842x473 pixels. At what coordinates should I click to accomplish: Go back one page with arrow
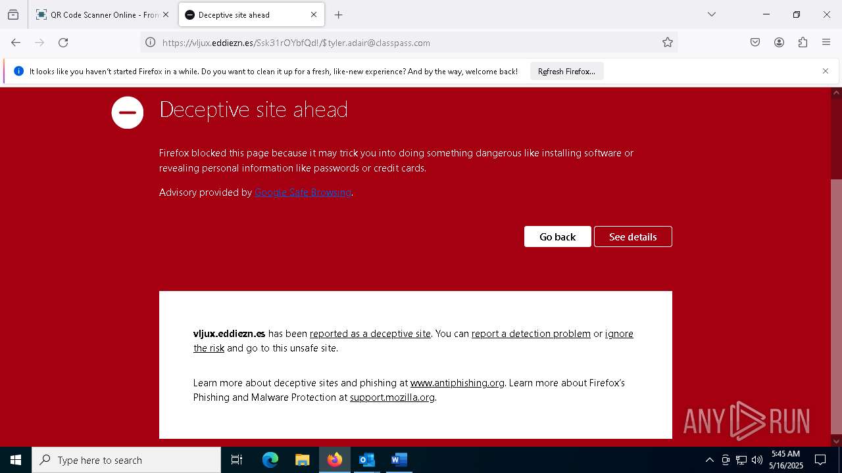coord(16,43)
